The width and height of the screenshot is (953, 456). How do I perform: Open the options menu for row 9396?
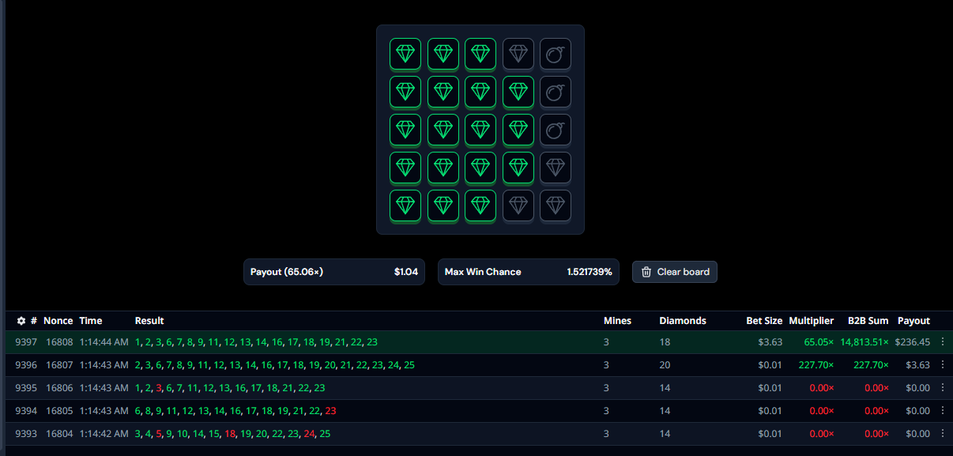pos(942,365)
